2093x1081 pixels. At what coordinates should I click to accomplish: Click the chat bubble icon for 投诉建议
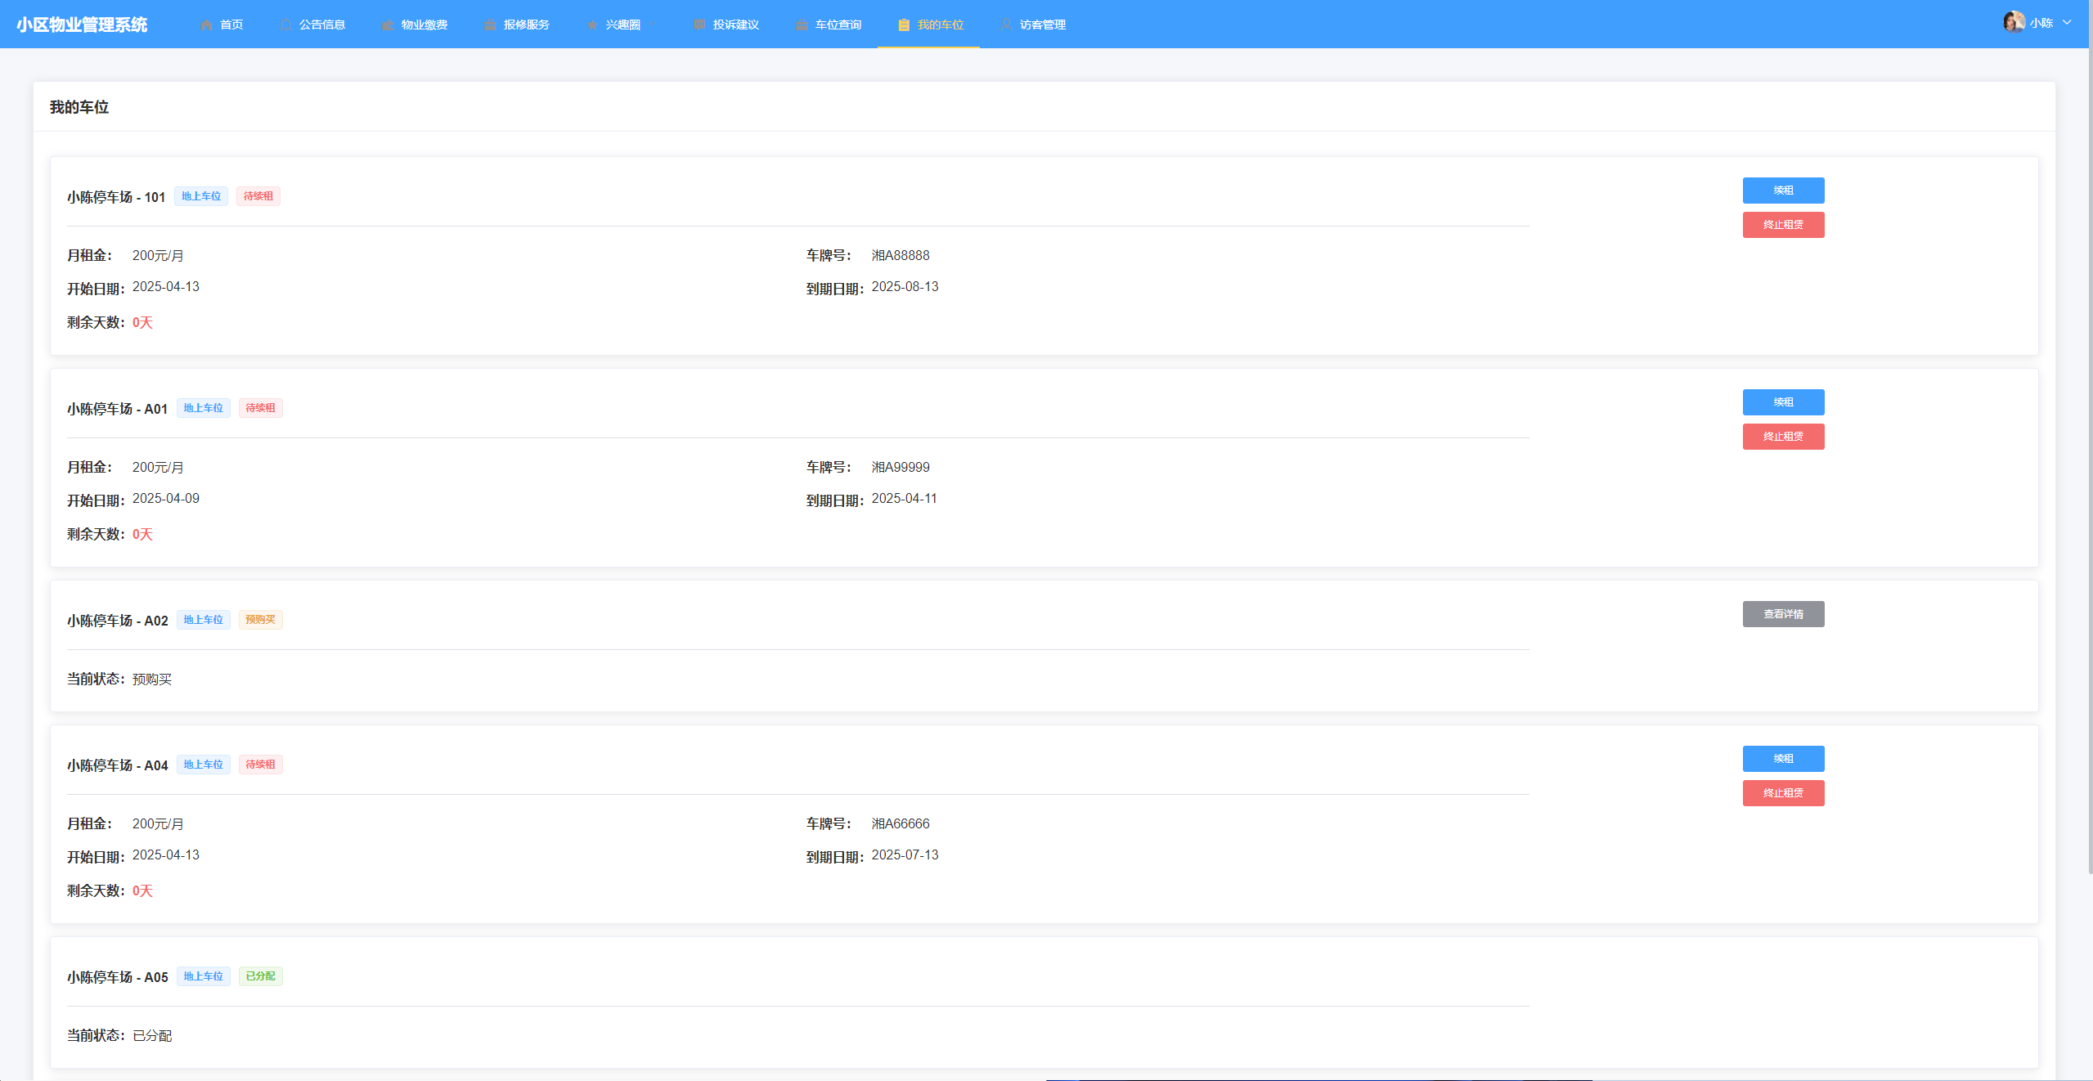click(699, 25)
